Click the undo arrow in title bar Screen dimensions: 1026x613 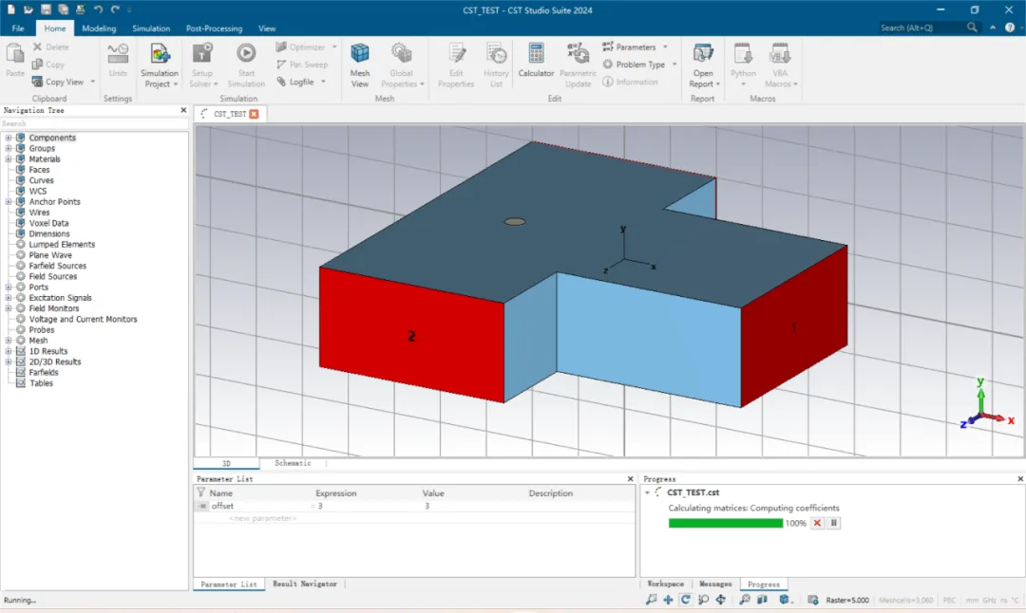point(98,9)
